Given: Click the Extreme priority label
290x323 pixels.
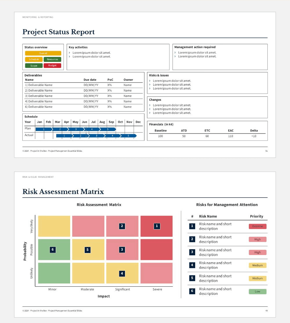Looking at the screenshot, I should tap(258, 226).
